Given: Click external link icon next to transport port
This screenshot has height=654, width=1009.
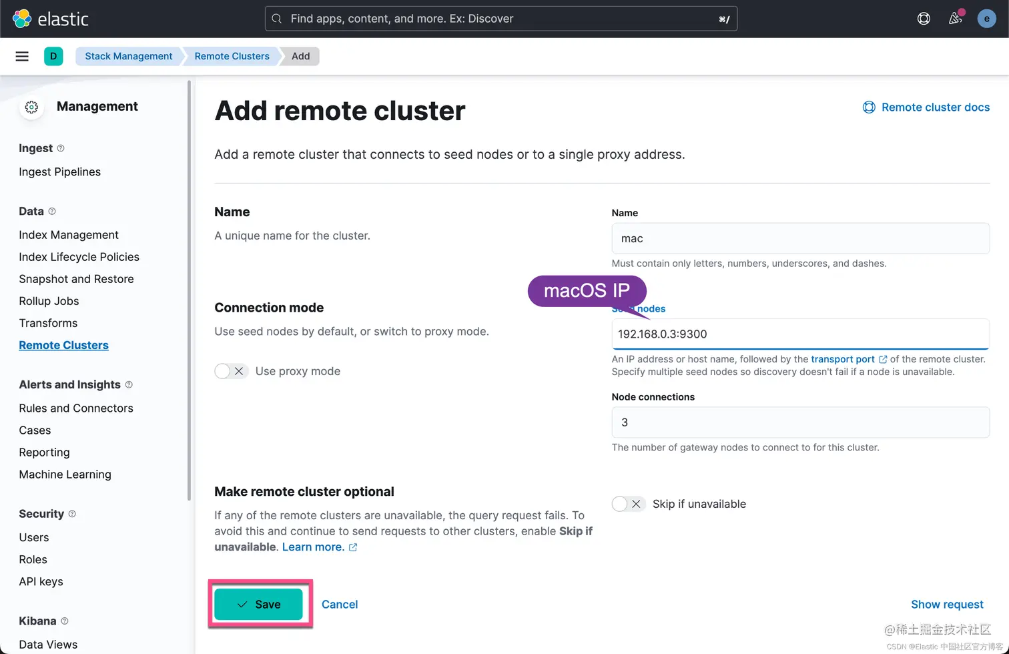Looking at the screenshot, I should coord(883,359).
